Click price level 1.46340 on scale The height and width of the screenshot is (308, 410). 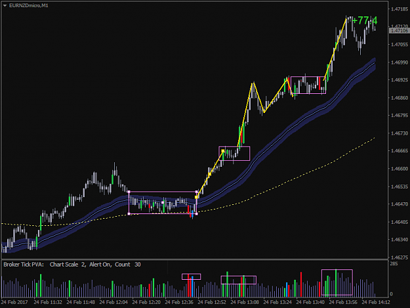click(x=400, y=240)
